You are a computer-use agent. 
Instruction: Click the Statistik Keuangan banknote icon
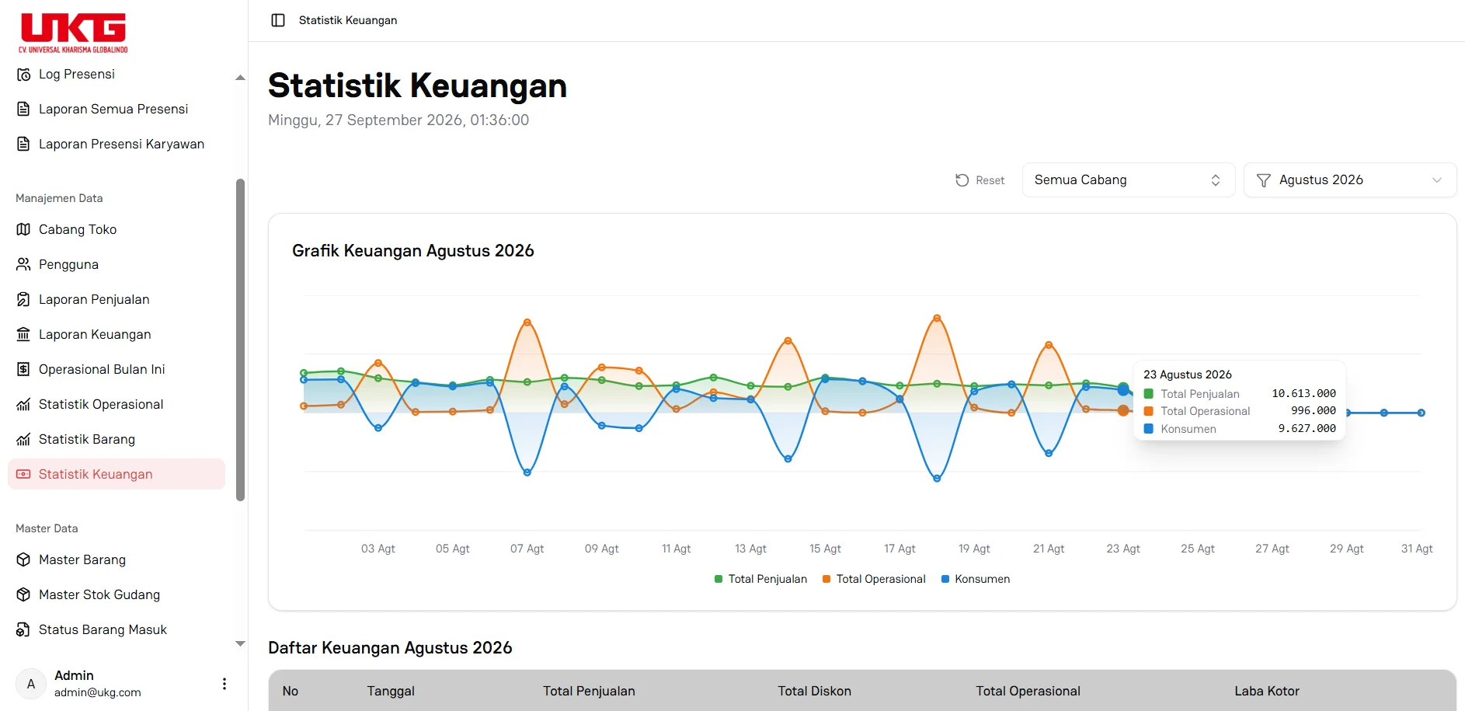[23, 475]
